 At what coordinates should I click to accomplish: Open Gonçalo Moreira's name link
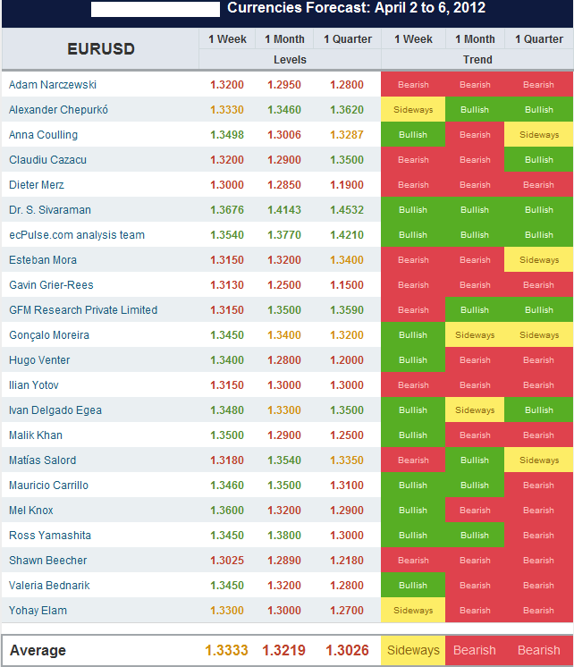(49, 335)
